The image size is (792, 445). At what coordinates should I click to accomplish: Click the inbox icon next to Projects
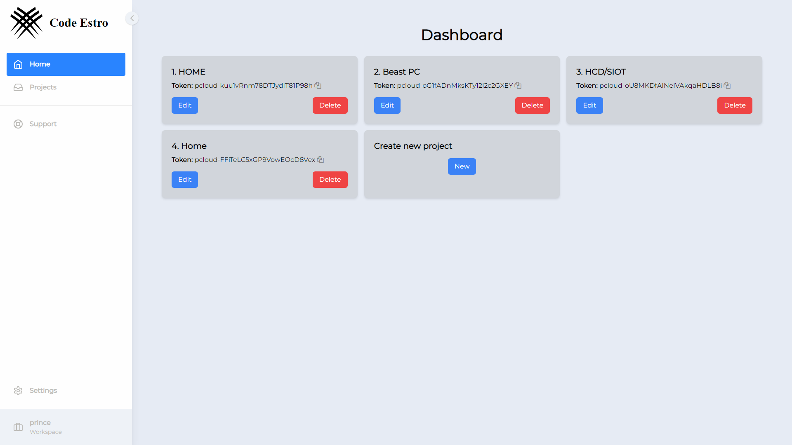(18, 87)
